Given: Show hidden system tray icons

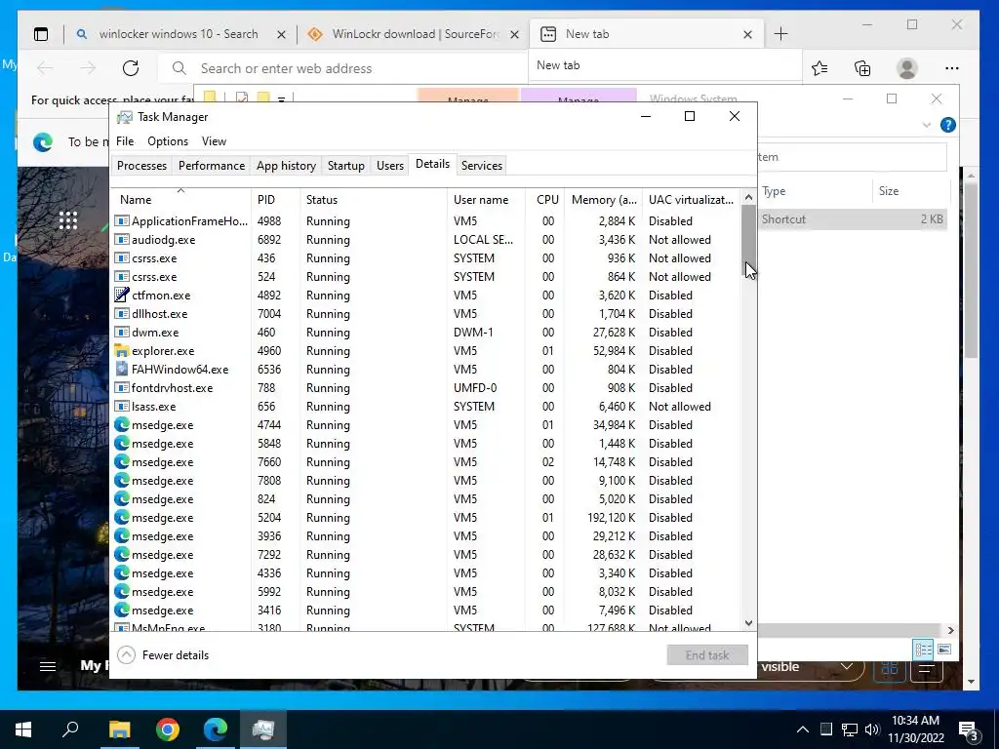Looking at the screenshot, I should click(x=803, y=729).
